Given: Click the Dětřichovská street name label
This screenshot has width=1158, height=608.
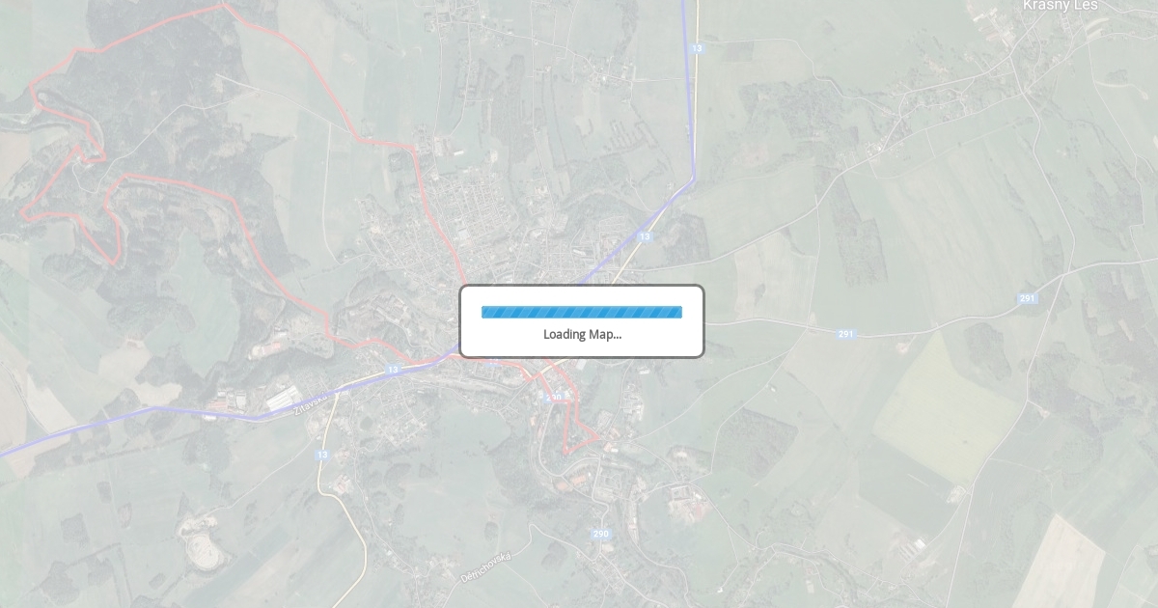Looking at the screenshot, I should [x=485, y=566].
